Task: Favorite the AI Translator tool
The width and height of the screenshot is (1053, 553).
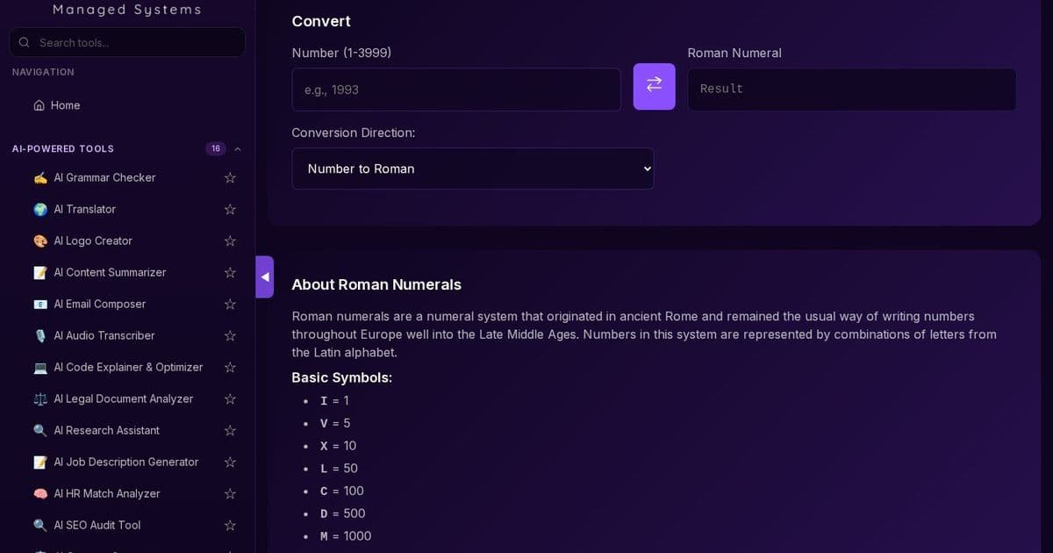Action: (229, 209)
